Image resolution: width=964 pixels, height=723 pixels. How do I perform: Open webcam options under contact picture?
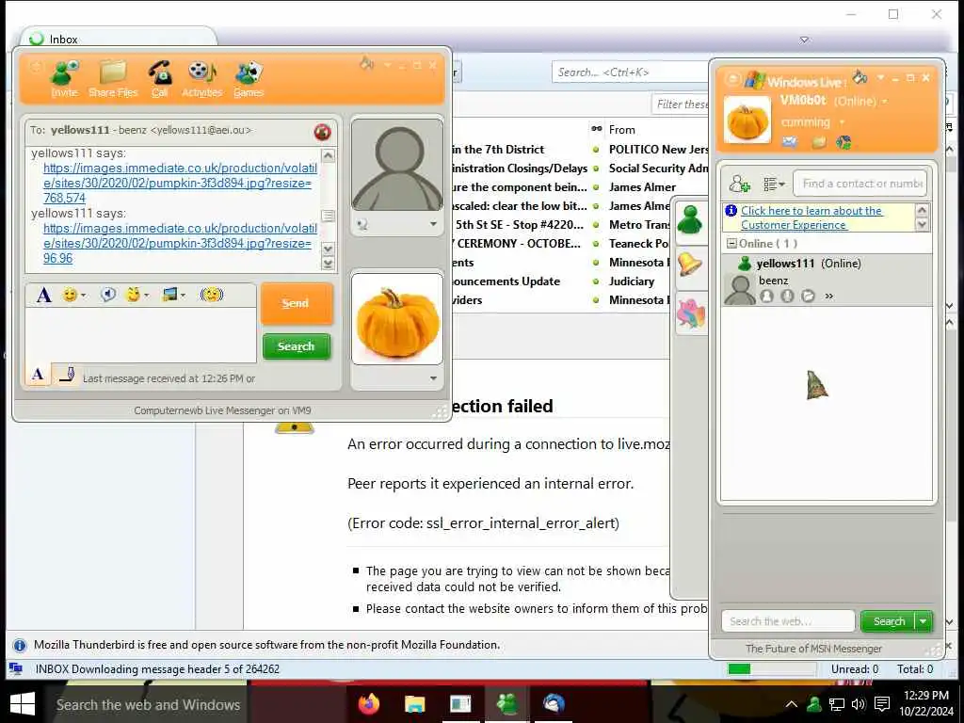[x=362, y=225]
